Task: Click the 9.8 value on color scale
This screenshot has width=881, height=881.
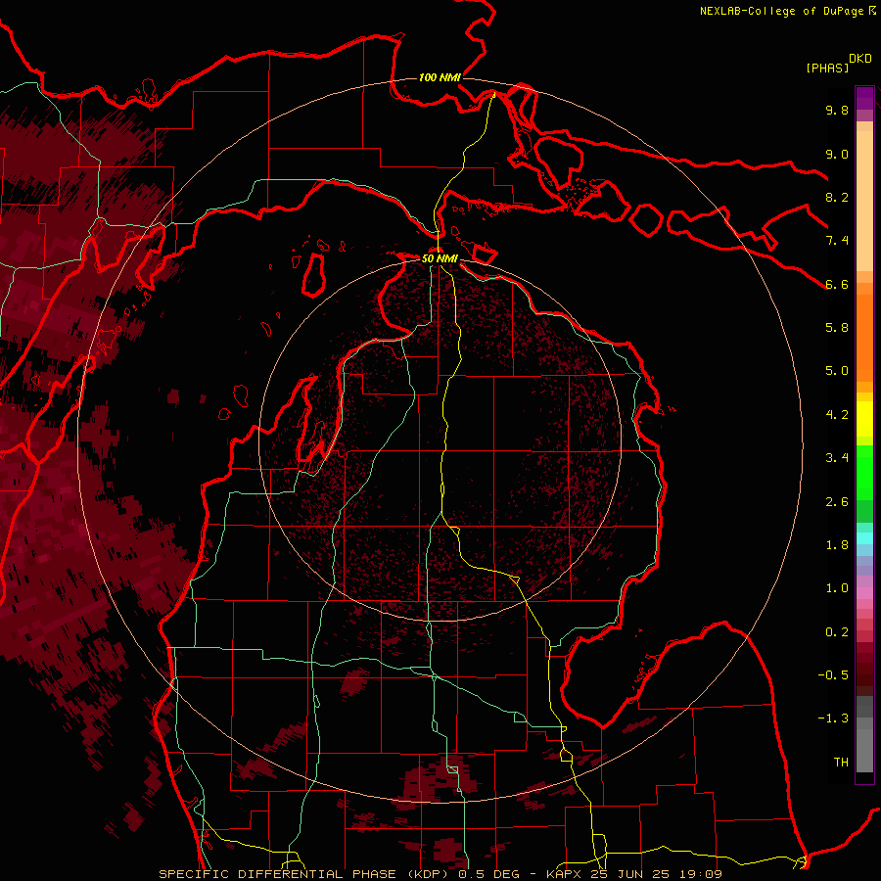Action: pyautogui.click(x=837, y=110)
